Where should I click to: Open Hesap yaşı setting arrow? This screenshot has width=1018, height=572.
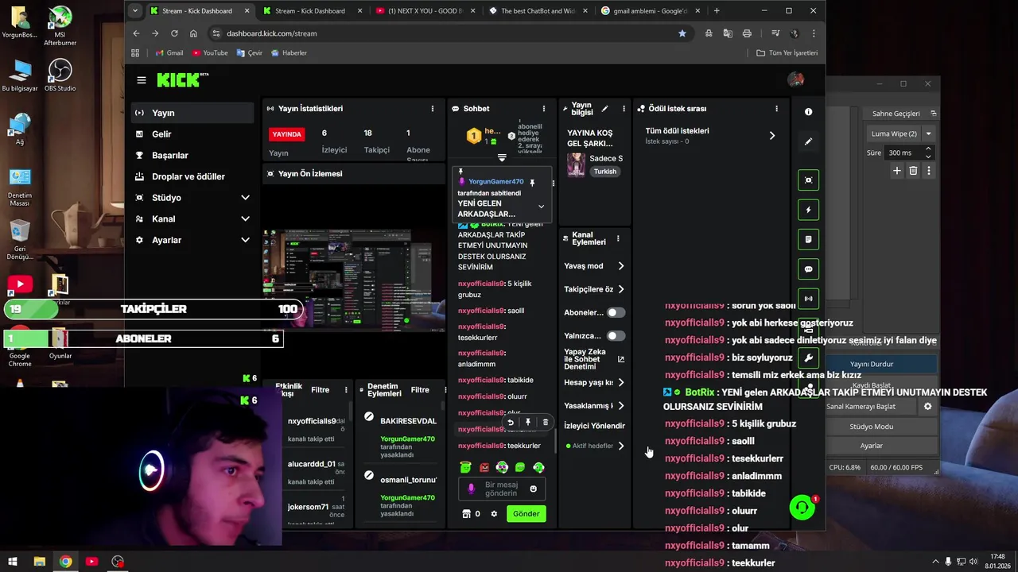620,382
